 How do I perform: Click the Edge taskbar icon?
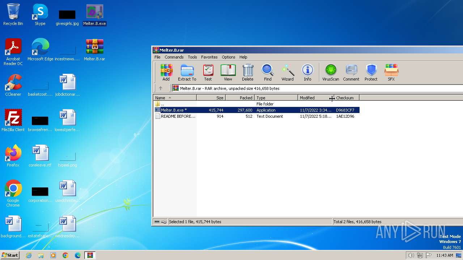coord(78,255)
